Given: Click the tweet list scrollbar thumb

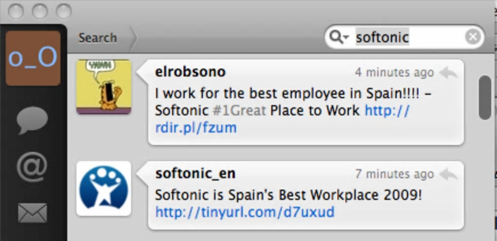Looking at the screenshot, I should 485,97.
